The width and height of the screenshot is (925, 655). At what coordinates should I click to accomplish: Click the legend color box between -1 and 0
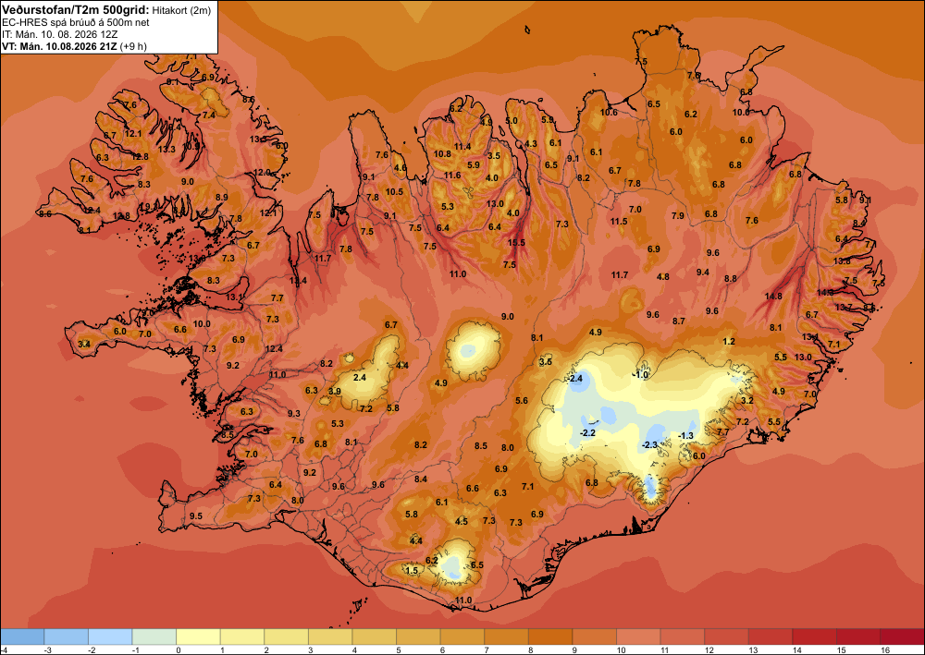(154, 637)
